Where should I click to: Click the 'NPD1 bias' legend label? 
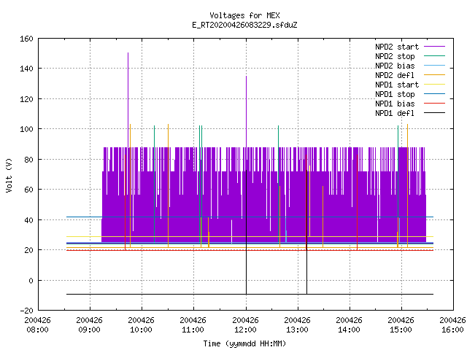tap(395, 104)
